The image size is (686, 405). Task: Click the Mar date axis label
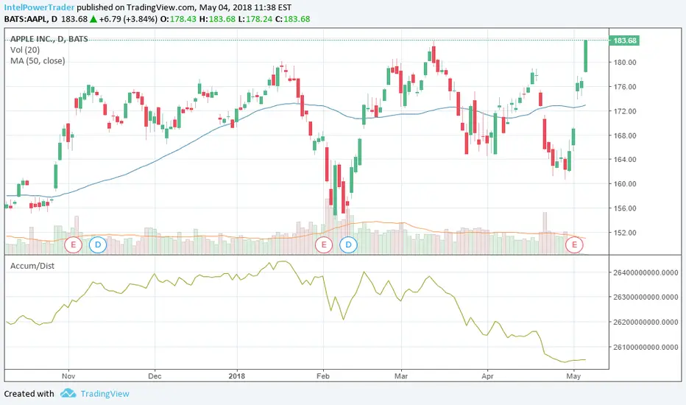[401, 376]
